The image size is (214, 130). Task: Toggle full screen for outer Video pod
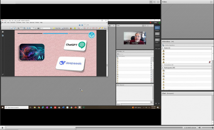point(211,2)
